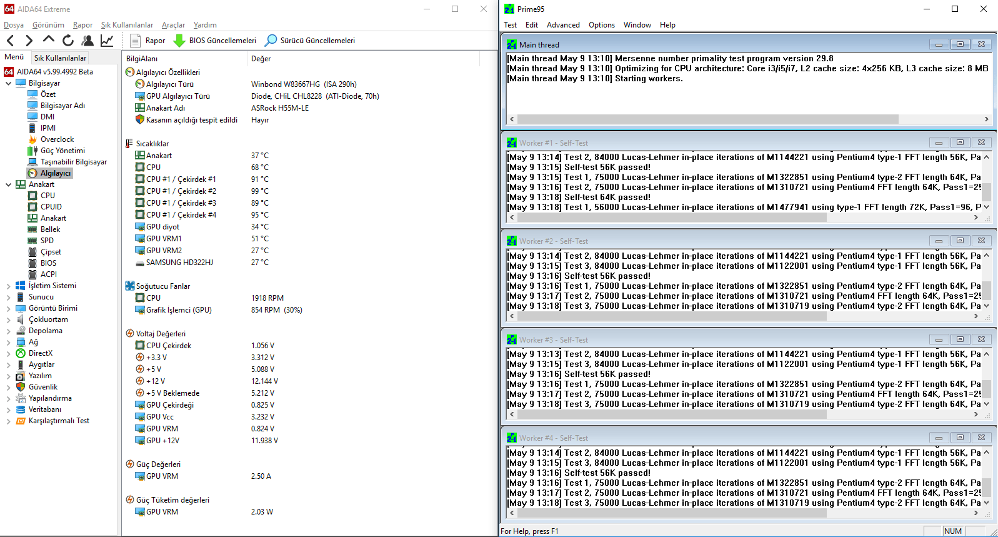Collapse the Bilgisayar tree node
The height and width of the screenshot is (537, 998).
point(8,83)
